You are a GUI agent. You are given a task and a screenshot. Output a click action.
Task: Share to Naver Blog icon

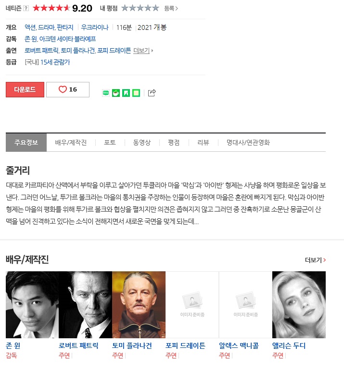click(106, 93)
